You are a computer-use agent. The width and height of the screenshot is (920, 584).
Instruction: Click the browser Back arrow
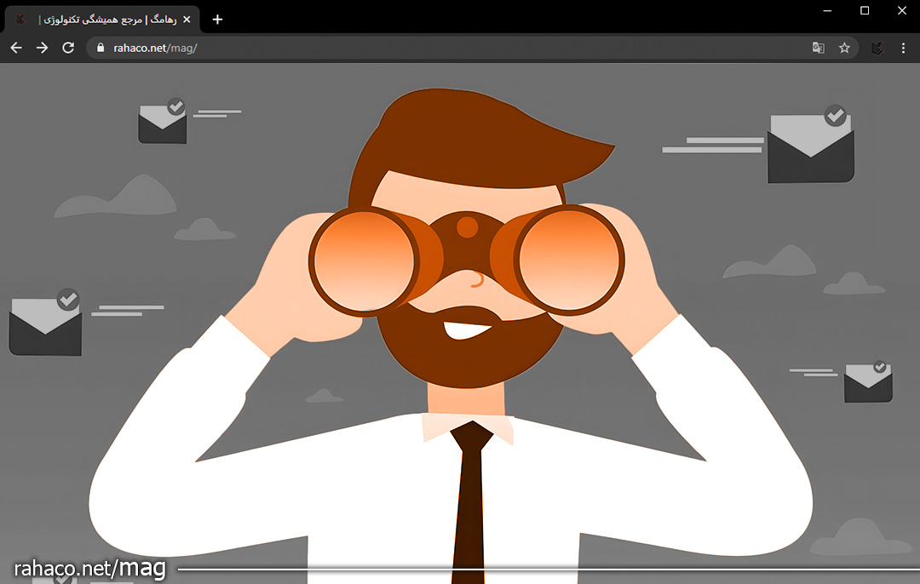pos(15,48)
